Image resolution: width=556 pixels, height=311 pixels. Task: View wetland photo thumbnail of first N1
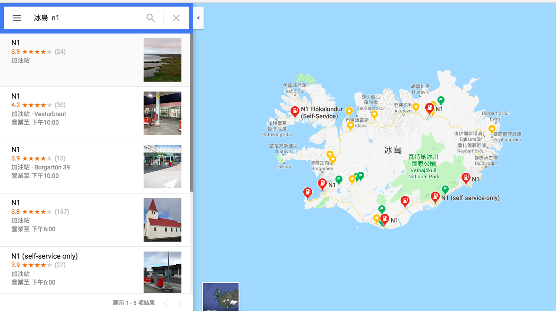point(163,60)
